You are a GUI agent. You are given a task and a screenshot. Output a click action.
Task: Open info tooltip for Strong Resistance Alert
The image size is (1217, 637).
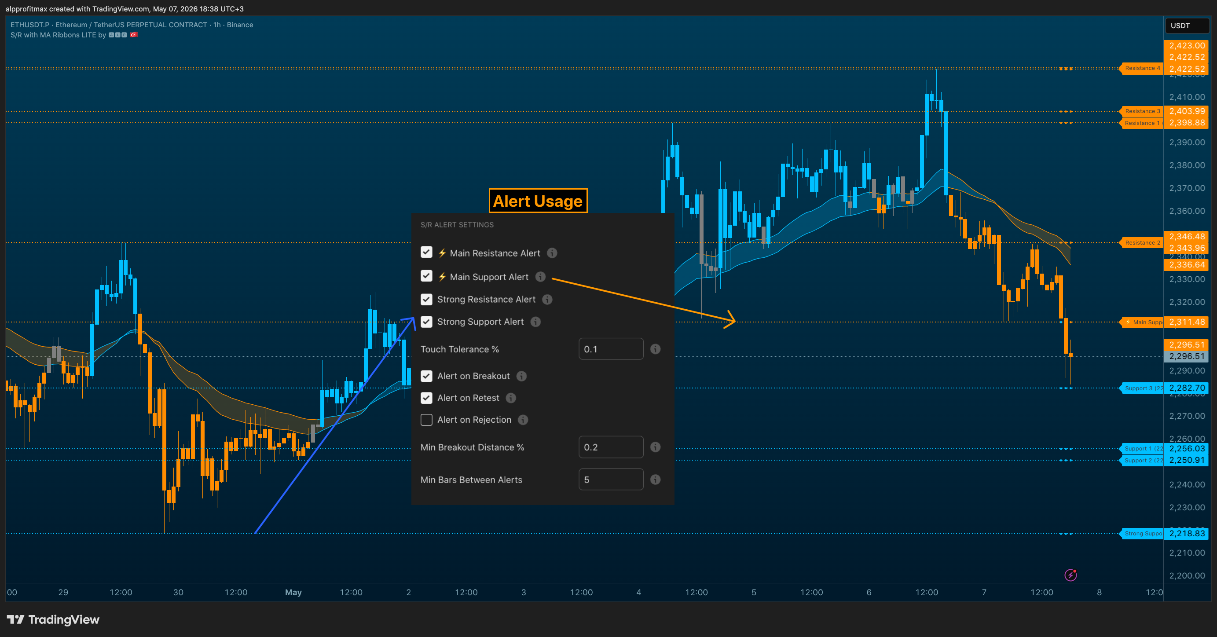point(547,300)
